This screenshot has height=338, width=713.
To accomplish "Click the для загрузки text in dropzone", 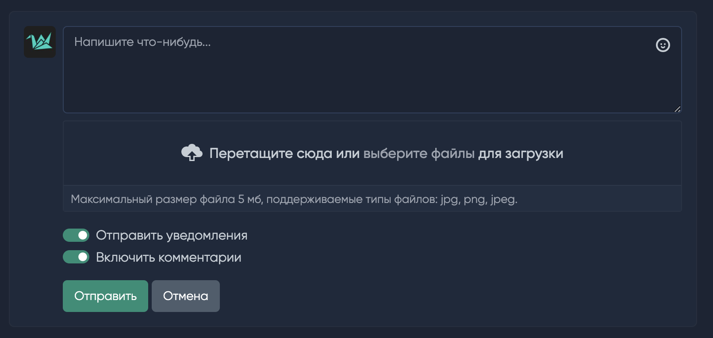I will [521, 154].
